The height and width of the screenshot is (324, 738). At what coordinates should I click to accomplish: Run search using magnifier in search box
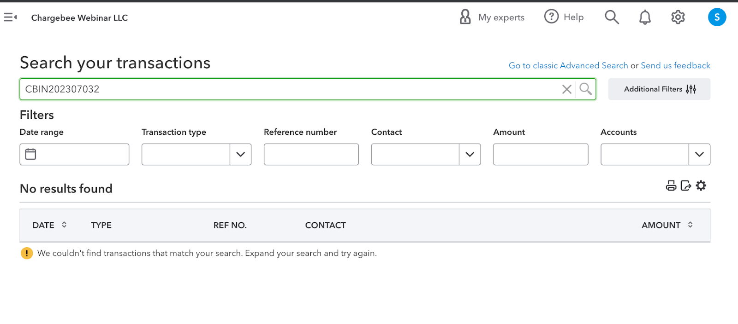[585, 89]
